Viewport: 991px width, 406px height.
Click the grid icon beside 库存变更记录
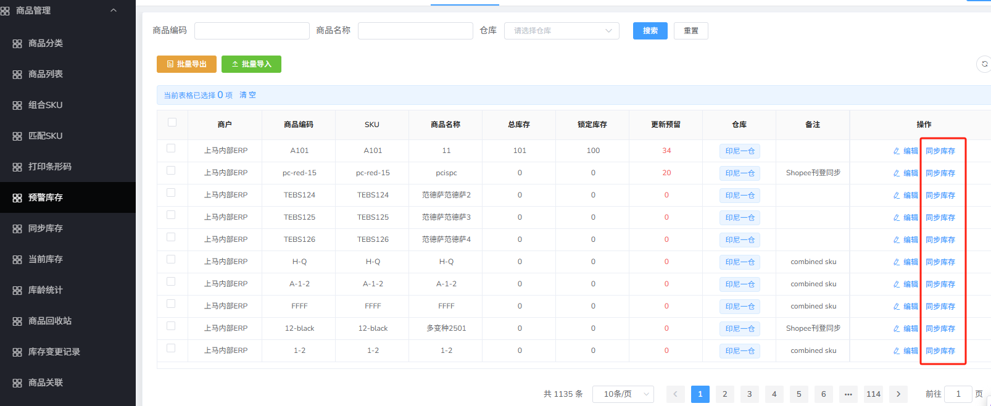[x=17, y=352]
